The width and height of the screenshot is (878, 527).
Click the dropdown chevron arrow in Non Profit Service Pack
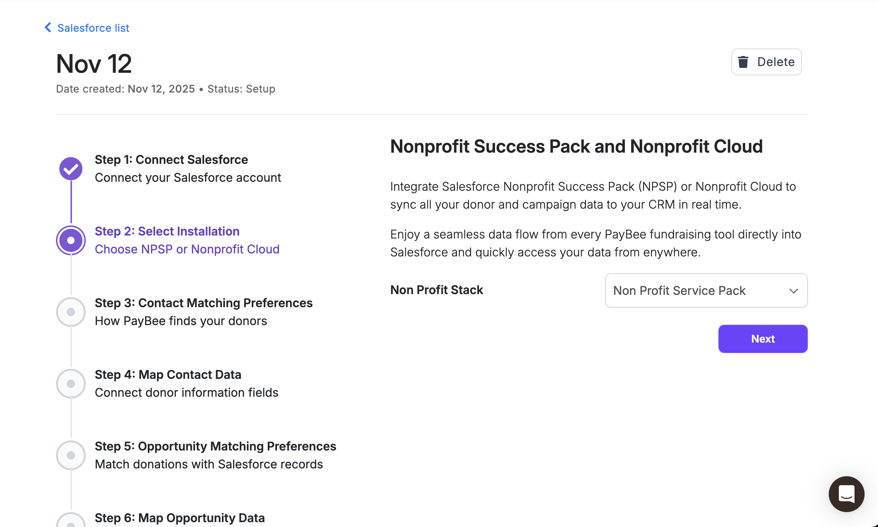(x=793, y=291)
